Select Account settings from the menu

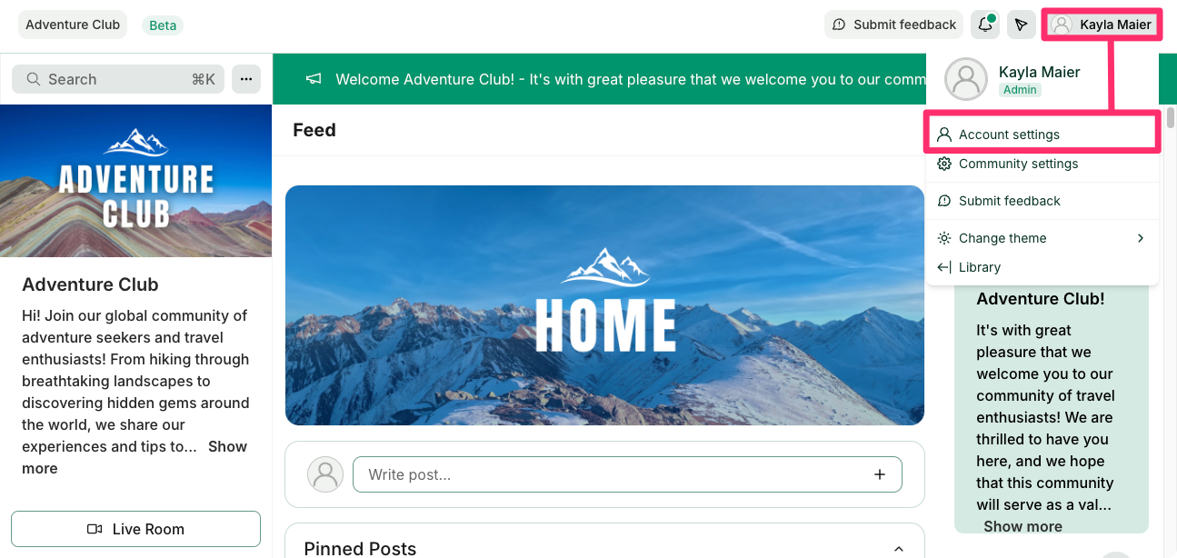(x=1042, y=135)
